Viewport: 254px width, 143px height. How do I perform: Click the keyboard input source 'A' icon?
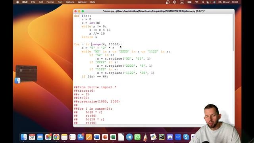182,2
